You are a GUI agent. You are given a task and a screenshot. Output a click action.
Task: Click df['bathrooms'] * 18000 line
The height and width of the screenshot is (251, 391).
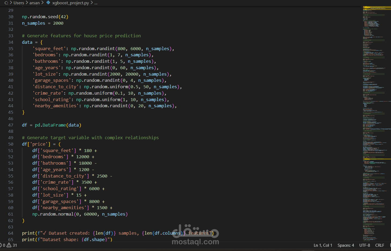click(65, 163)
